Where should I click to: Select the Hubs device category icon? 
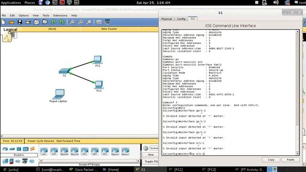click(x=19, y=149)
